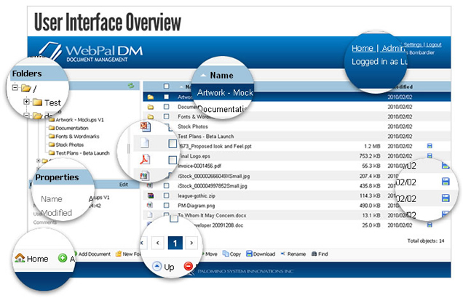Click save disk icon for Proposed look ppt
463x298 pixels.
tap(430, 145)
